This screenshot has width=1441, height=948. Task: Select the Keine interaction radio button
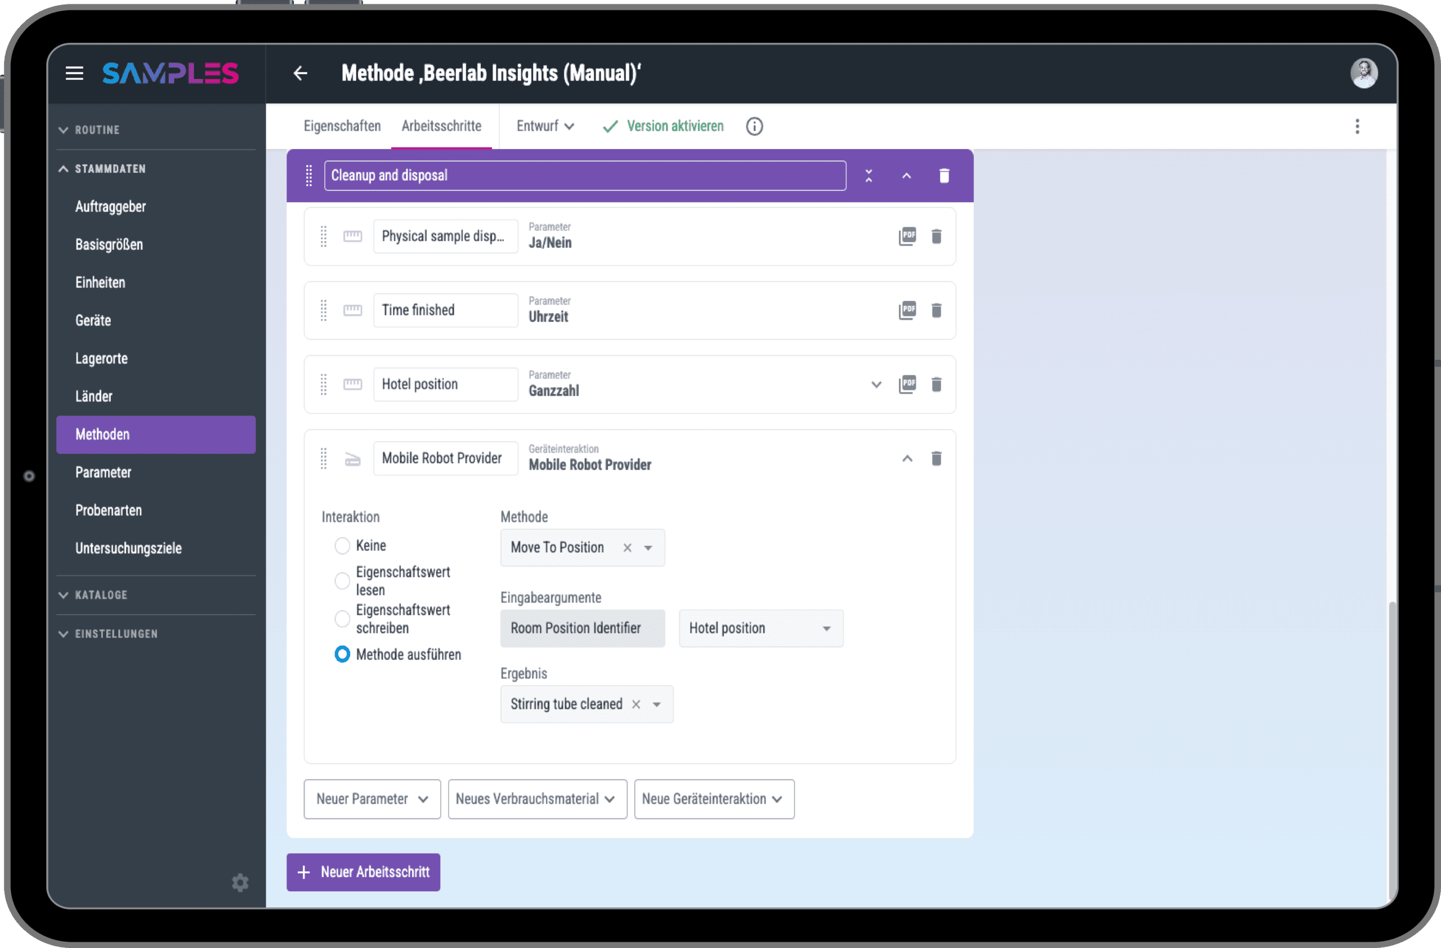pyautogui.click(x=342, y=545)
